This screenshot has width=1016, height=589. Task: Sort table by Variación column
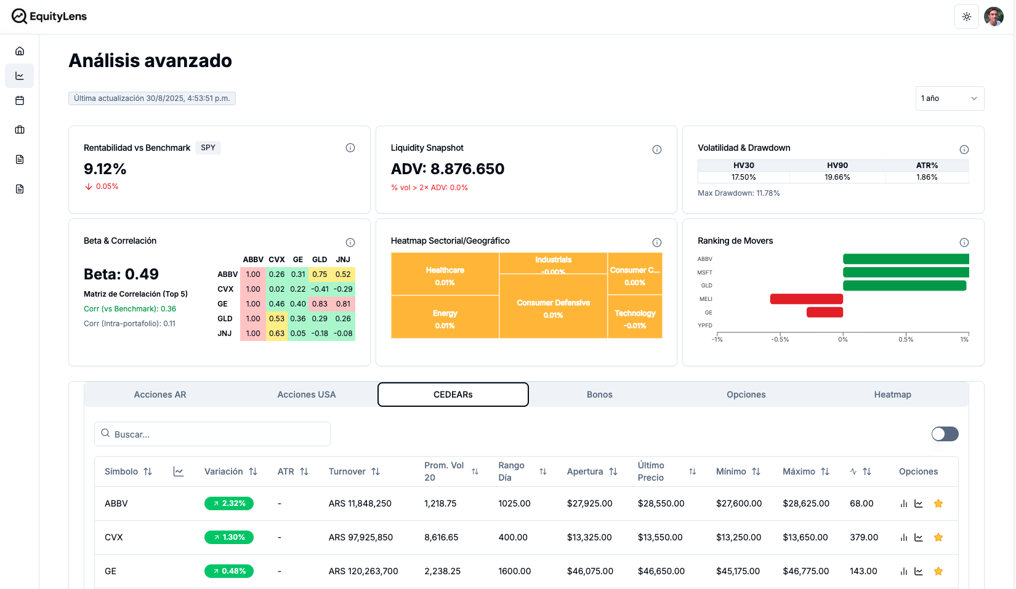[x=253, y=471]
